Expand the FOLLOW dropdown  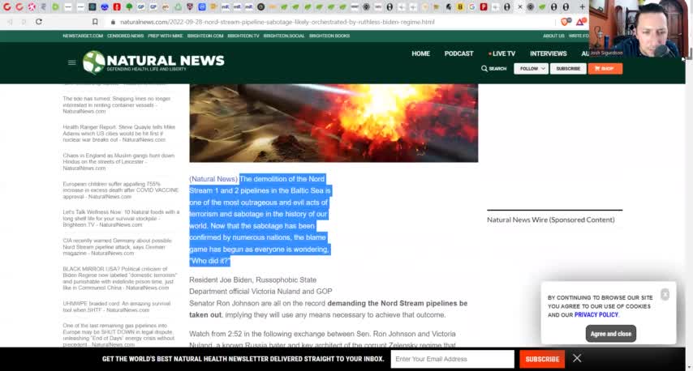point(531,69)
